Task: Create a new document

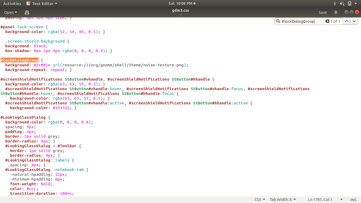Action: (26, 12)
